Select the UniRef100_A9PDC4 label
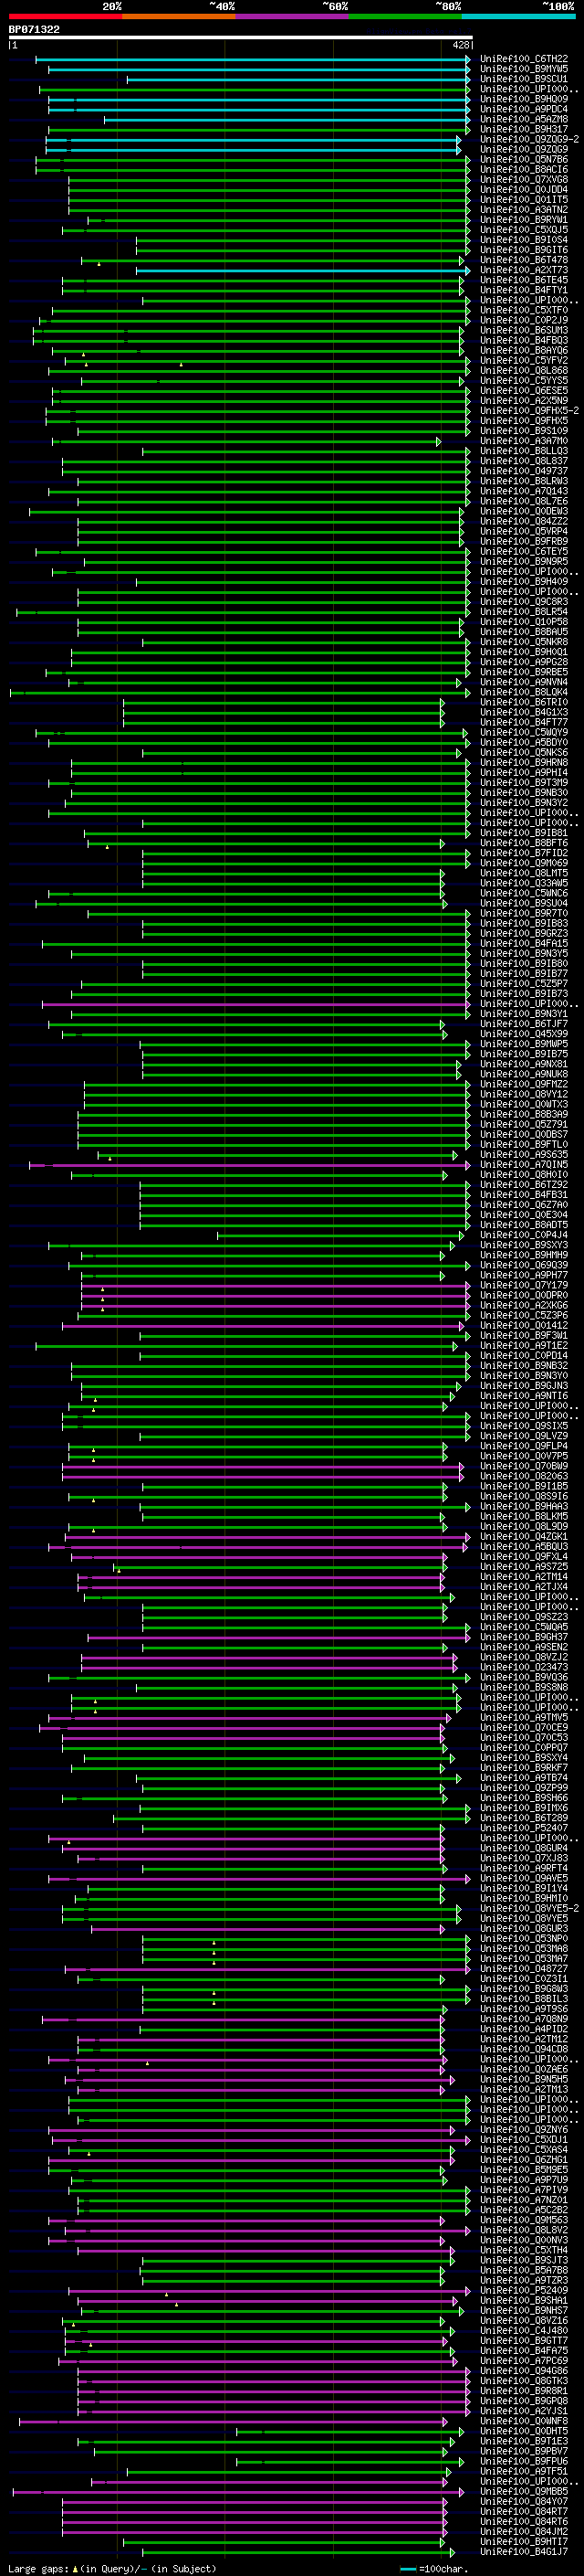 [x=523, y=109]
